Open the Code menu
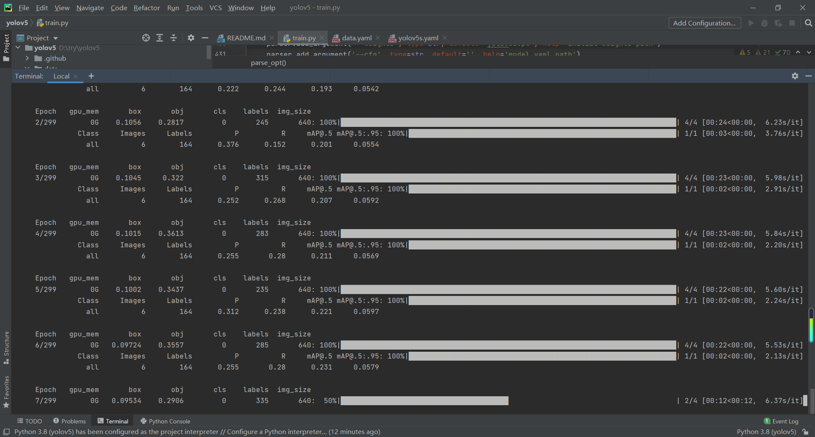Viewport: 815px width, 437px height. (119, 8)
